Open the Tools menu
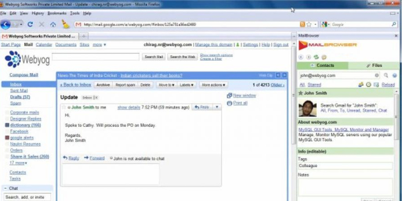The width and height of the screenshot is (402, 201). coord(75,14)
